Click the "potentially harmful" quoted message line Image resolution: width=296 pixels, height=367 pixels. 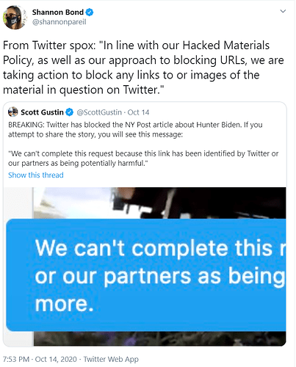(x=78, y=163)
